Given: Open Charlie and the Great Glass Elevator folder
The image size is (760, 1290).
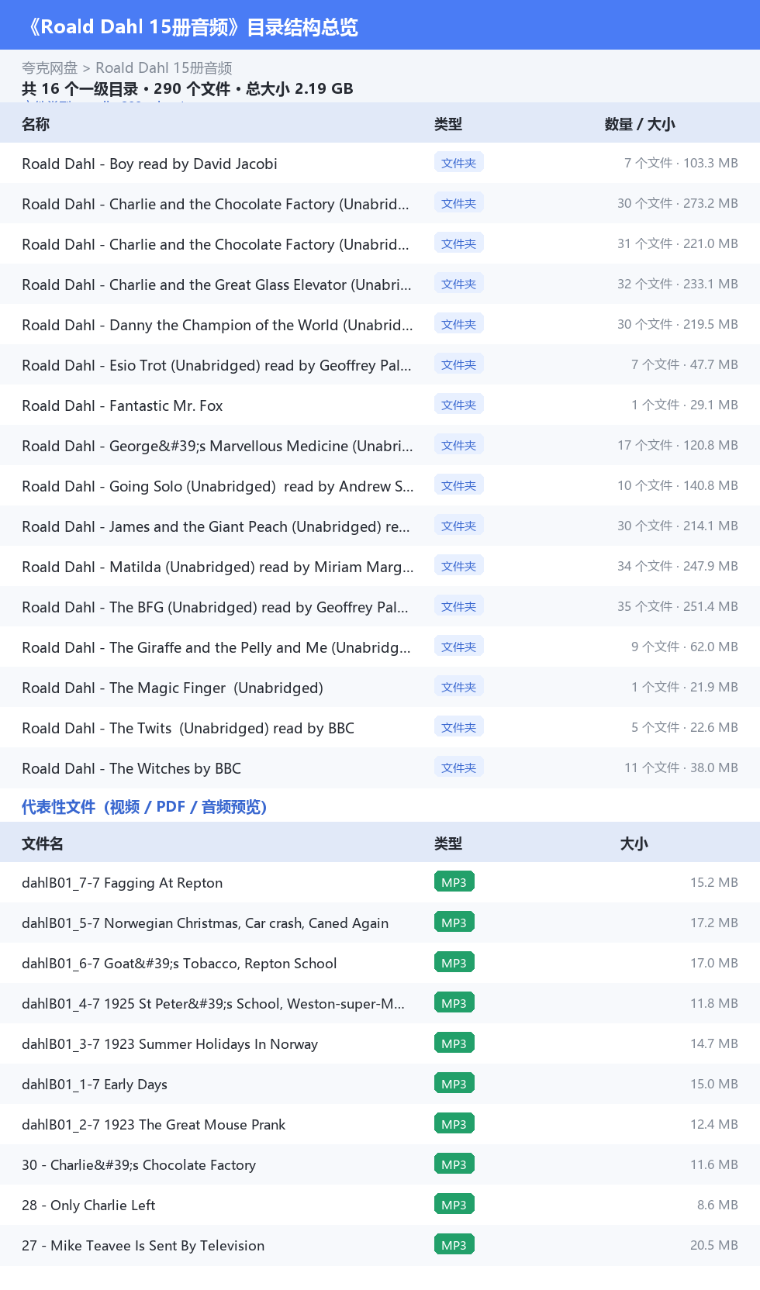Looking at the screenshot, I should tap(217, 285).
